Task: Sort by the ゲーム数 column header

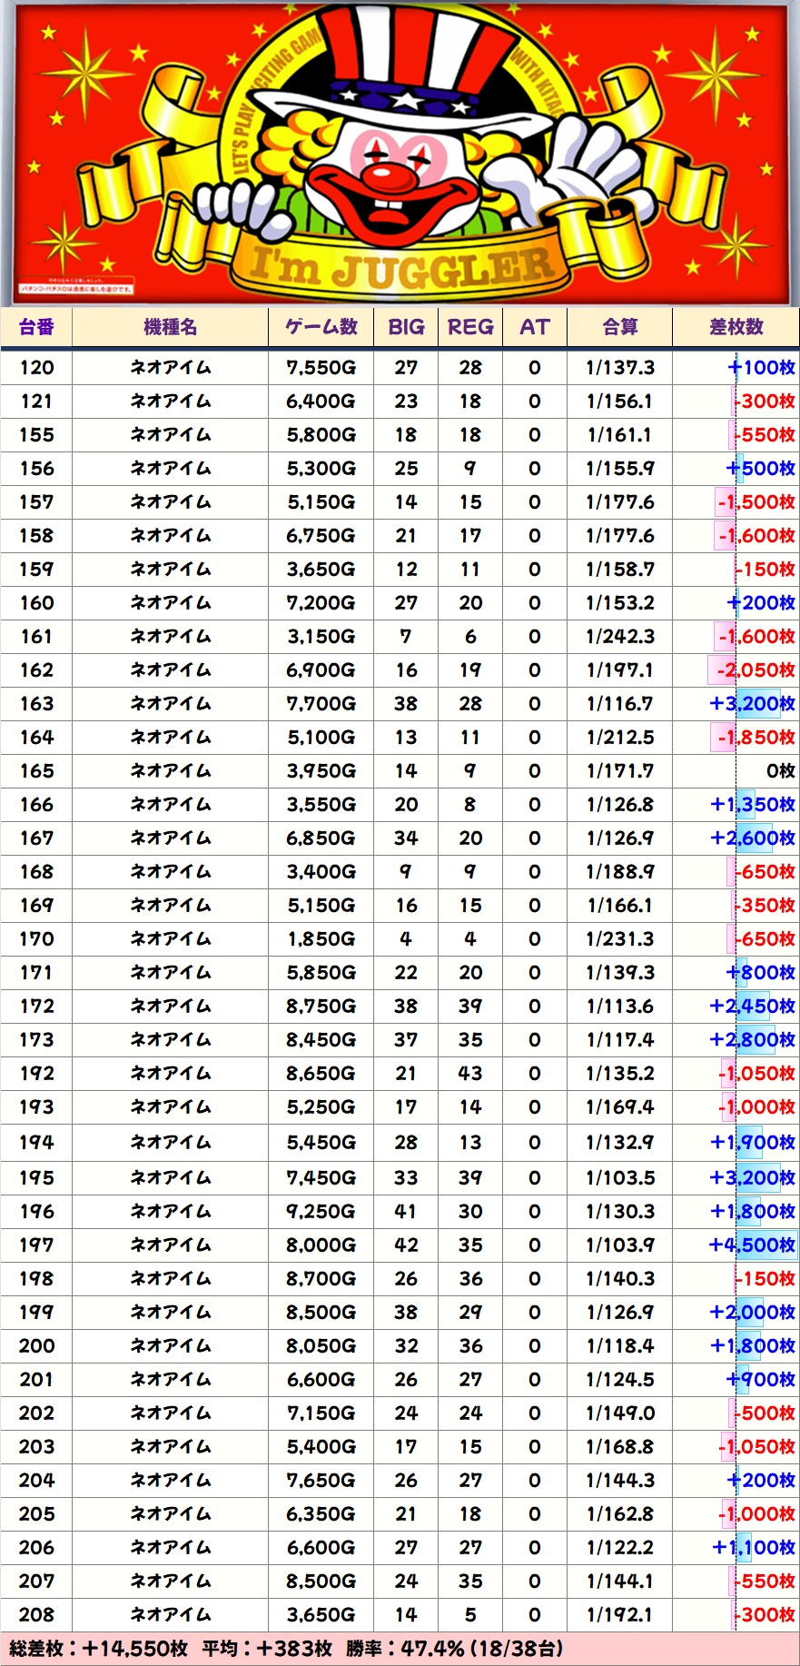Action: click(x=321, y=327)
